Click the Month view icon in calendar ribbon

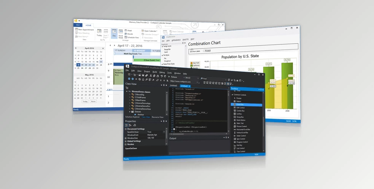point(126,34)
